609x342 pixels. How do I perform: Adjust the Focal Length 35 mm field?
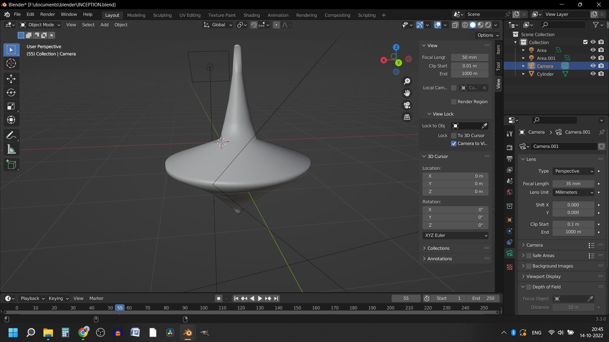[573, 184]
